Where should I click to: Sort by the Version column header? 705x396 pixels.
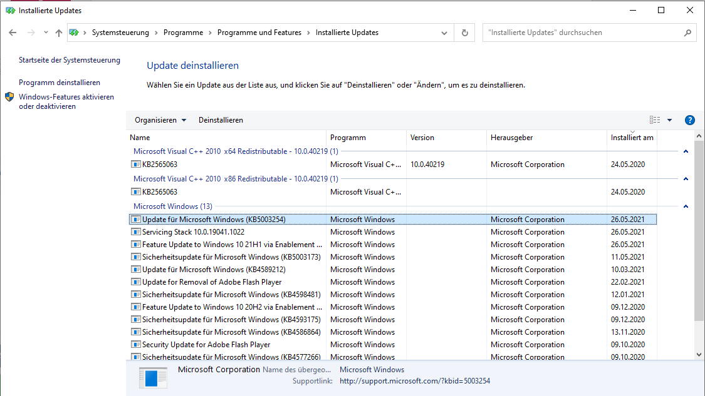coord(446,138)
